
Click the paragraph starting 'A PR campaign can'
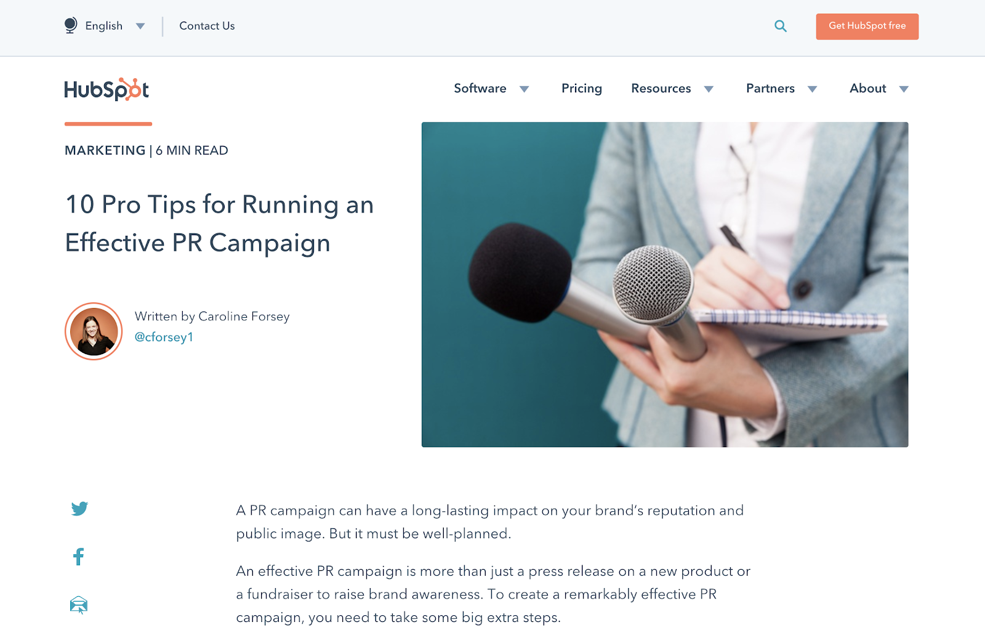coord(490,522)
